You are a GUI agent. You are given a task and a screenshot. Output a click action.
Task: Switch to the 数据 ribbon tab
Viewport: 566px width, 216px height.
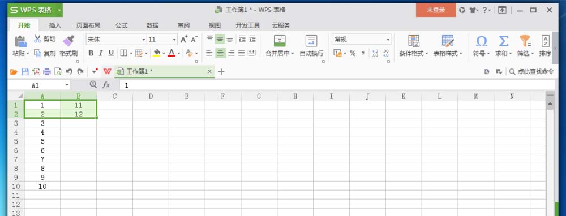pyautogui.click(x=152, y=25)
